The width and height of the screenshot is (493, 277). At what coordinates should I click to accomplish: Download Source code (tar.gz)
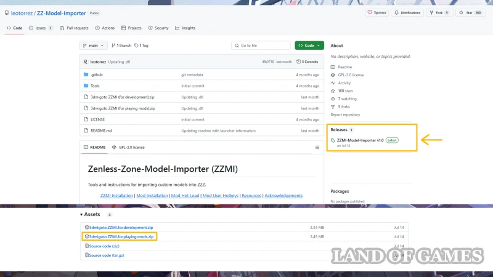coord(107,255)
